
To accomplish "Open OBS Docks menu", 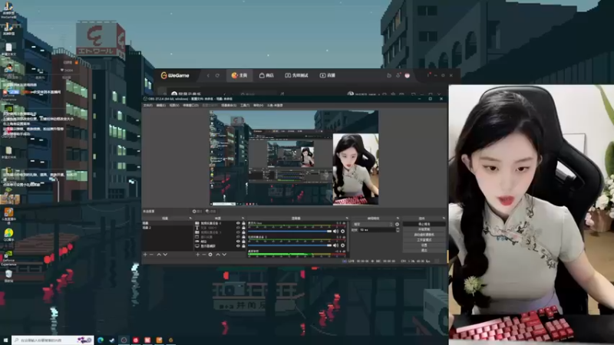I will pyautogui.click(x=190, y=106).
